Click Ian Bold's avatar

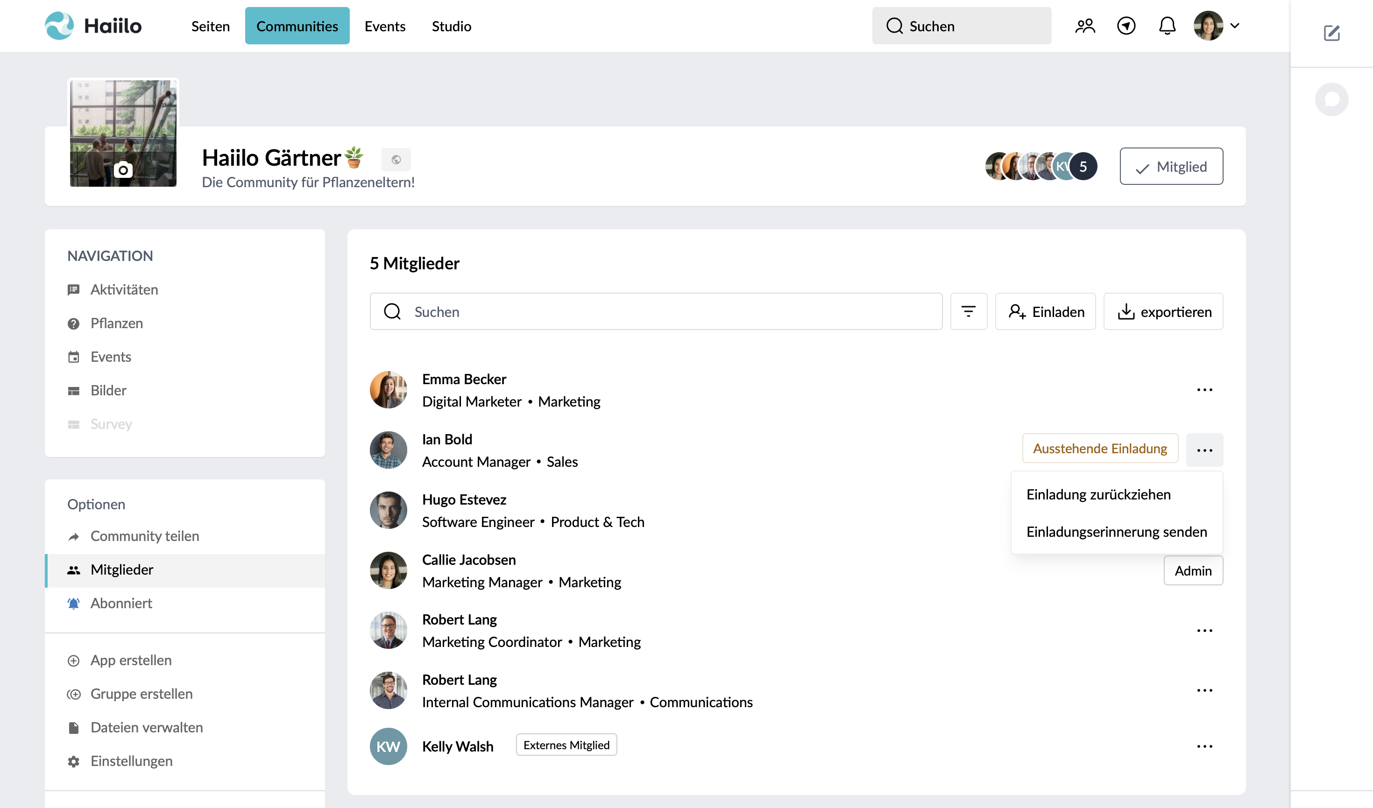click(x=389, y=450)
